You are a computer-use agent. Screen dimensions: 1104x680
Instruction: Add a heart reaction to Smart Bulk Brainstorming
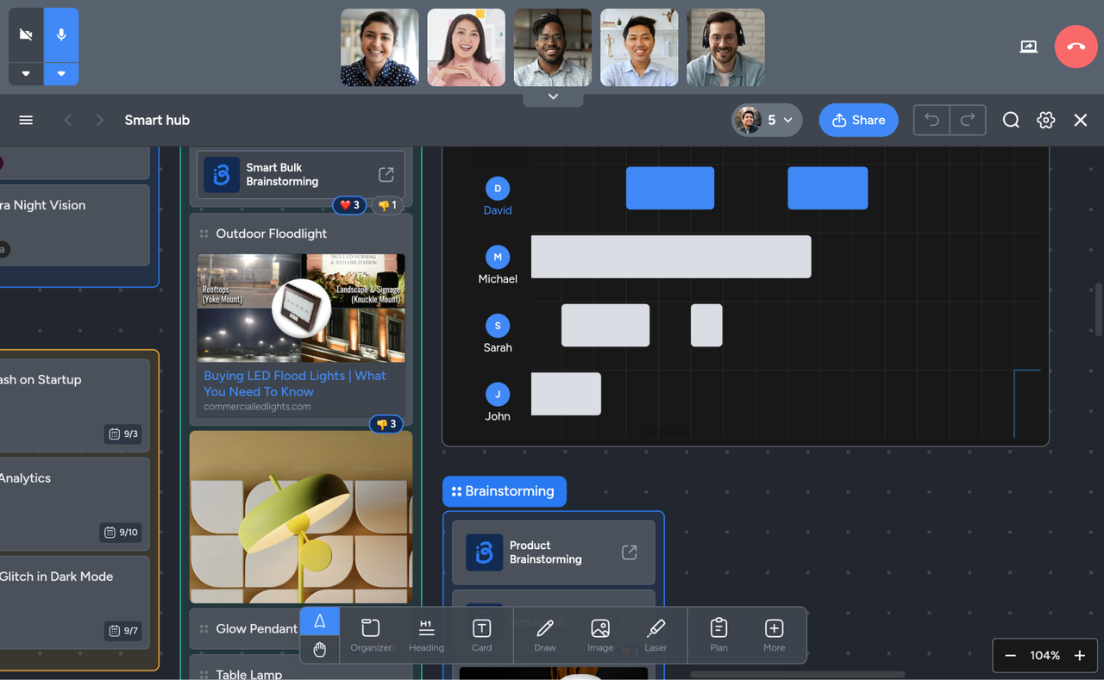pyautogui.click(x=348, y=205)
